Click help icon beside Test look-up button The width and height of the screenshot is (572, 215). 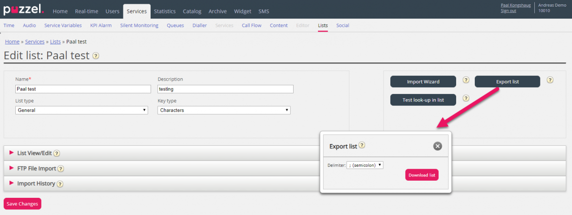[x=466, y=98]
